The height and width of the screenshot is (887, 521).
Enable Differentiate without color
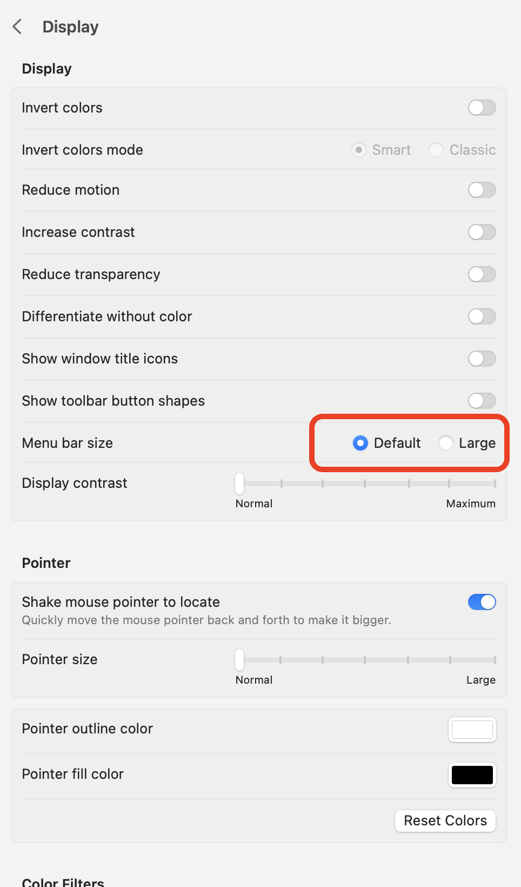click(481, 316)
